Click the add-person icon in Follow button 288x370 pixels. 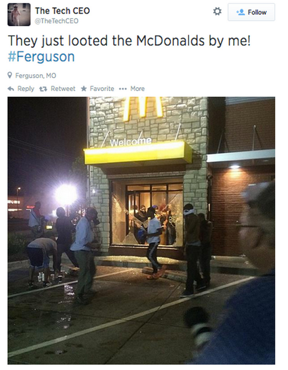click(x=241, y=12)
